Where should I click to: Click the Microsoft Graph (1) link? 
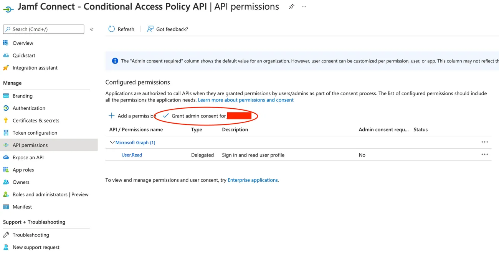click(x=135, y=142)
